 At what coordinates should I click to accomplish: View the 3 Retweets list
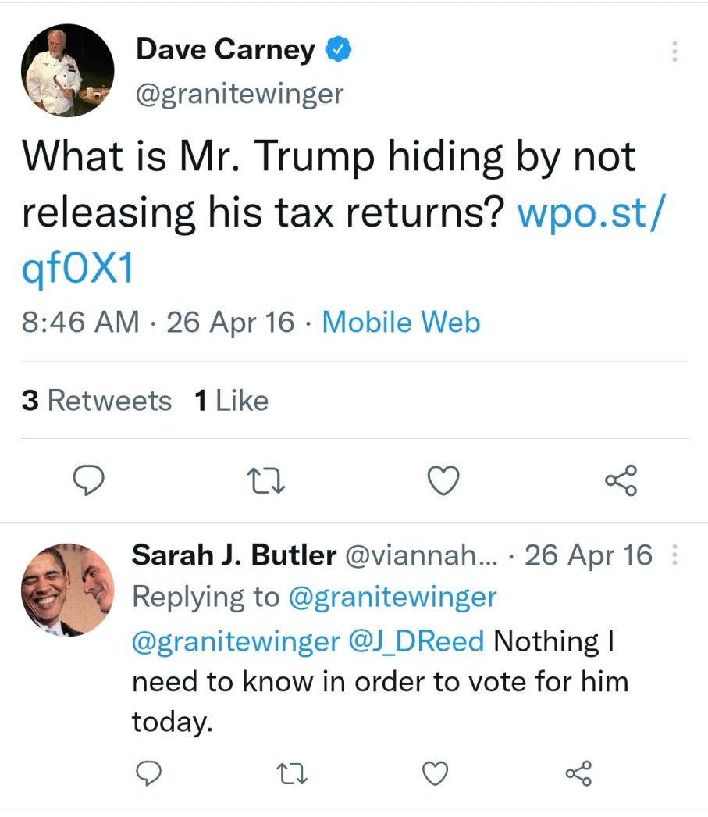tap(97, 401)
